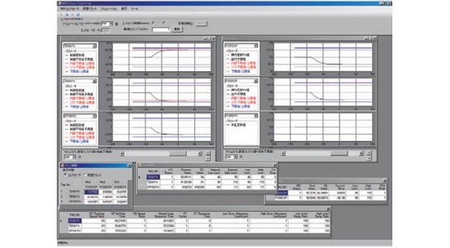Click the first icon in the main toolbar
The image size is (450, 248).
(x=61, y=14)
